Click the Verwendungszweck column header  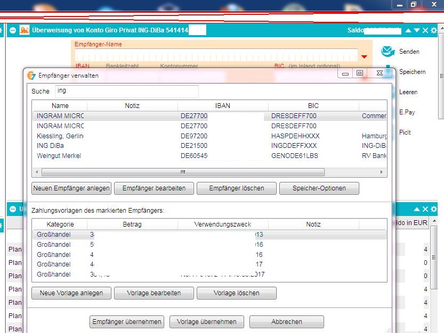pos(223,224)
